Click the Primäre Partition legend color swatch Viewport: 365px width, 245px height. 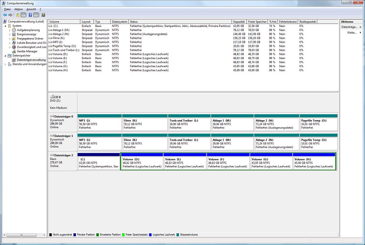(75, 235)
